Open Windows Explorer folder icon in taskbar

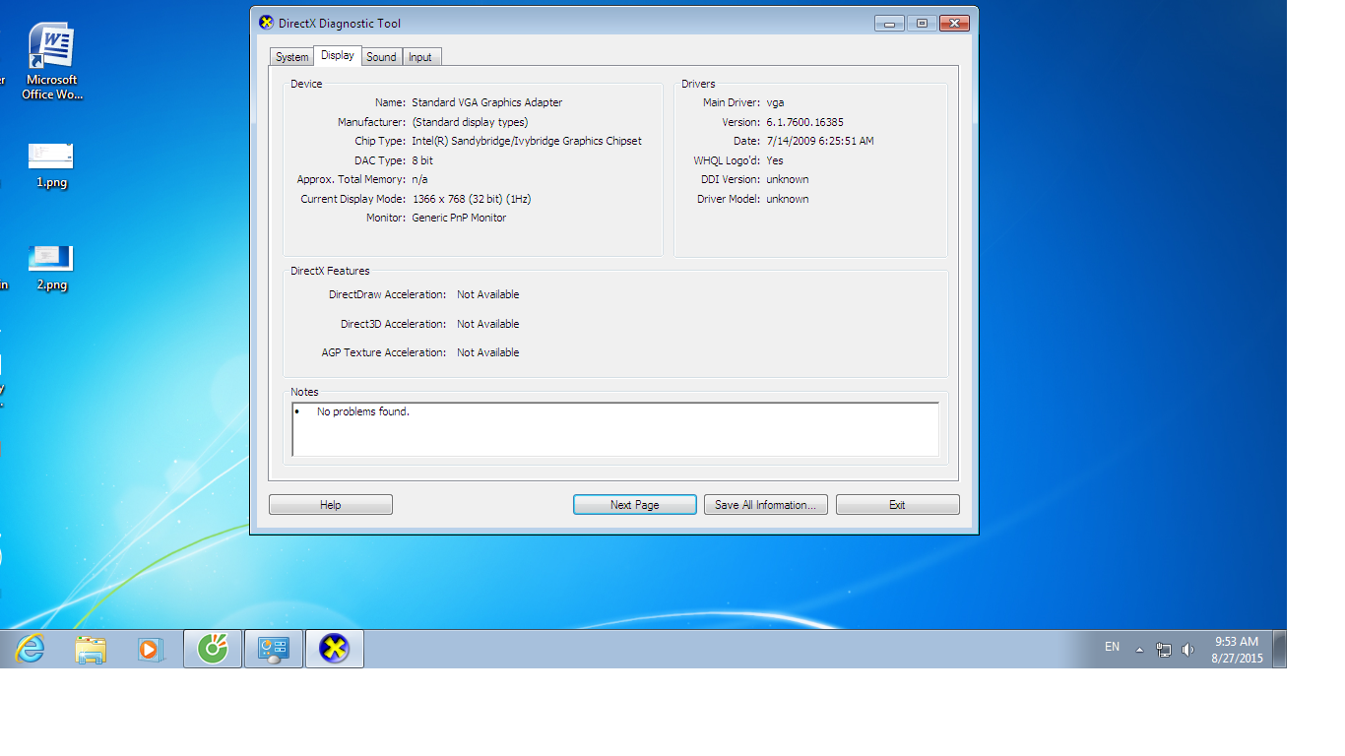91,649
